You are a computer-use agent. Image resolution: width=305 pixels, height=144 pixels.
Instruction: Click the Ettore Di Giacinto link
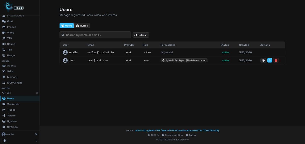(x=179, y=139)
